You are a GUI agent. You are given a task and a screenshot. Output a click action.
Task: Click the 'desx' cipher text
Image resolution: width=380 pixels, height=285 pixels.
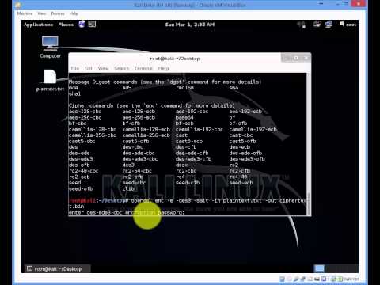point(181,165)
